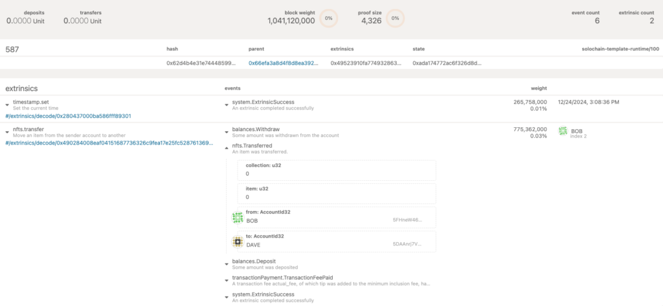
Task: Click DAVE's identicon in the to AccountId32 field
Action: point(238,241)
